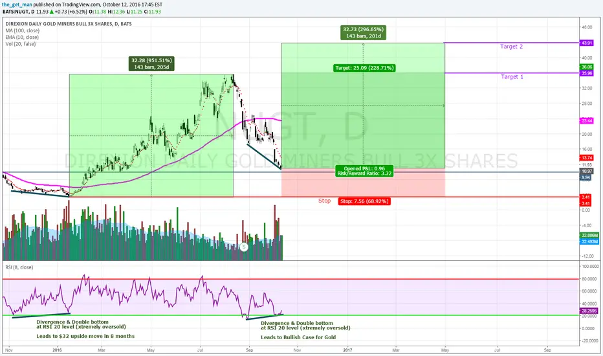The image size is (603, 356).
Task: Click the Target: 25.09 (228.71%) label
Action: pyautogui.click(x=364, y=68)
